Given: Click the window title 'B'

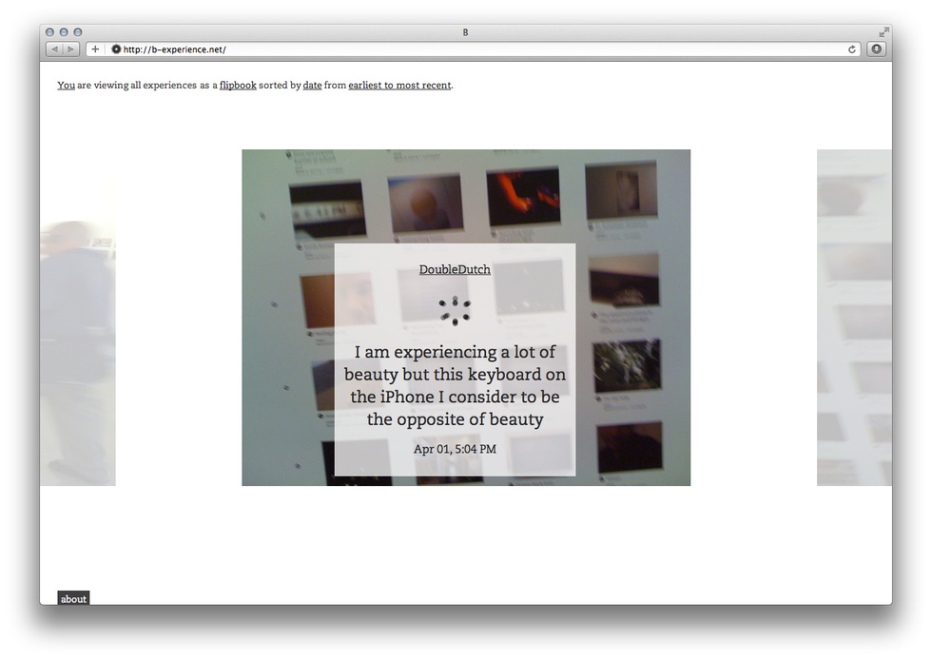Looking at the screenshot, I should (465, 32).
